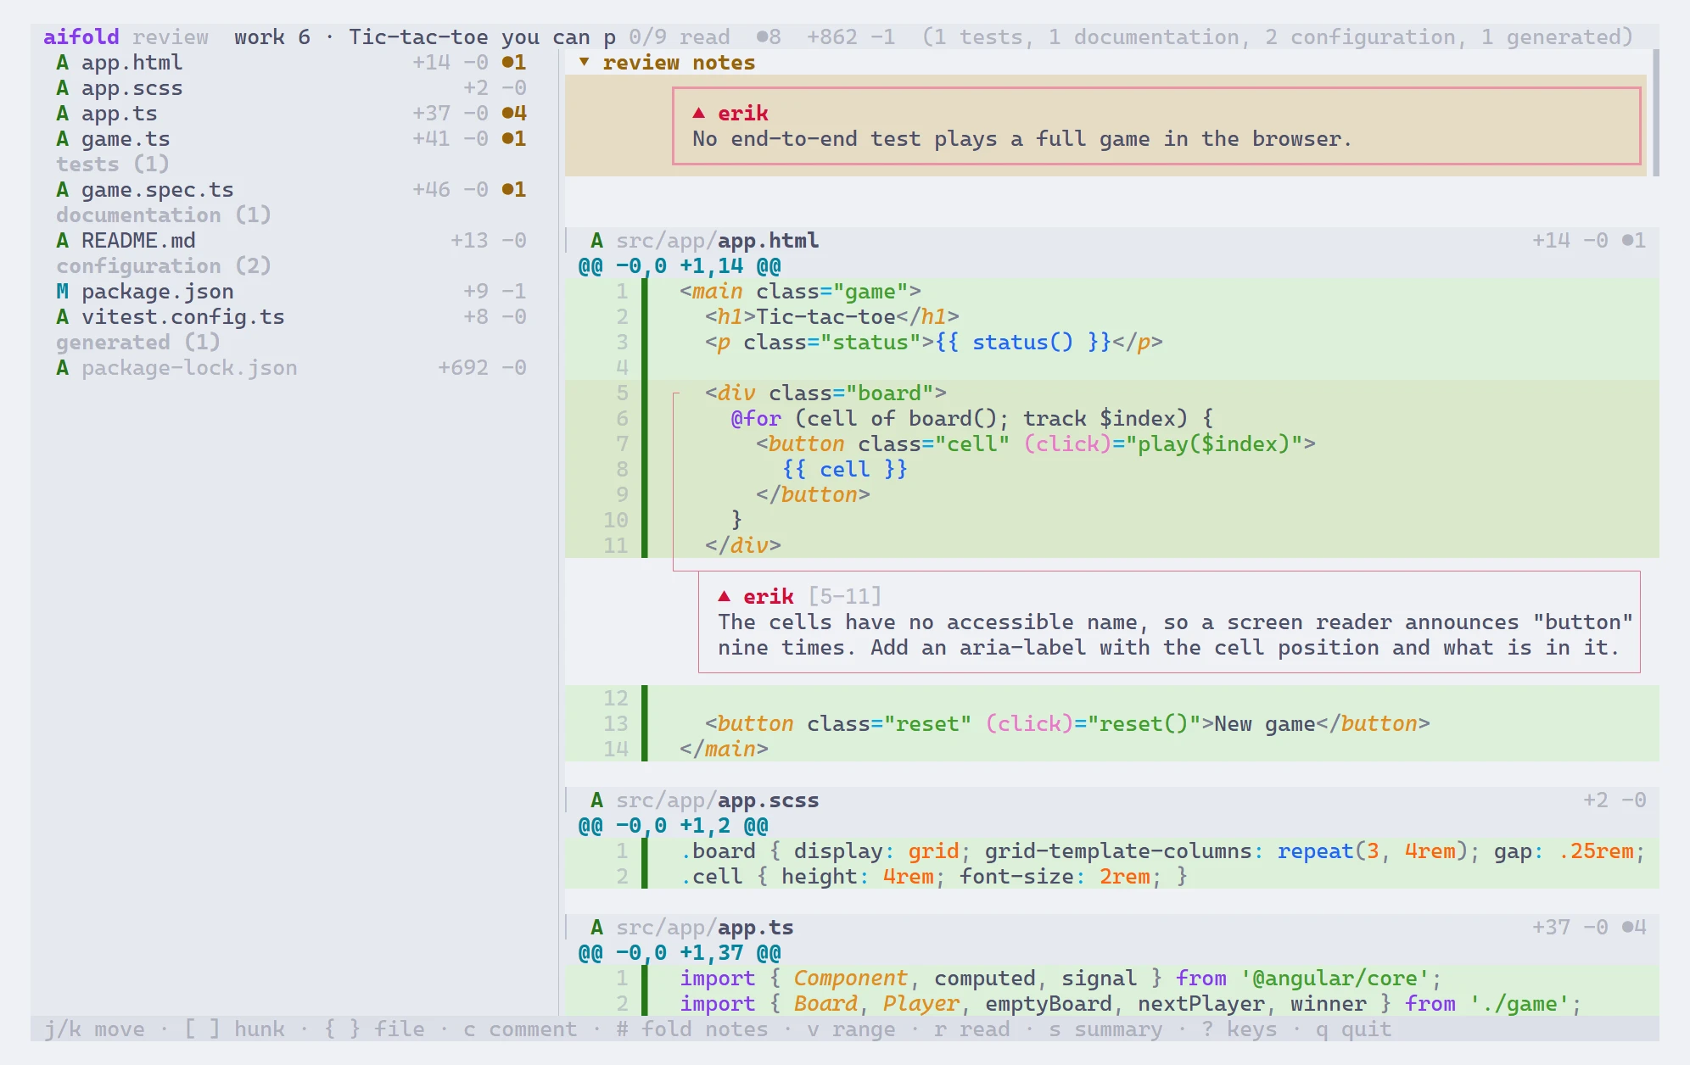The width and height of the screenshot is (1690, 1065).
Task: Click the aria-label comment on lines 5-11
Action: point(1169,622)
